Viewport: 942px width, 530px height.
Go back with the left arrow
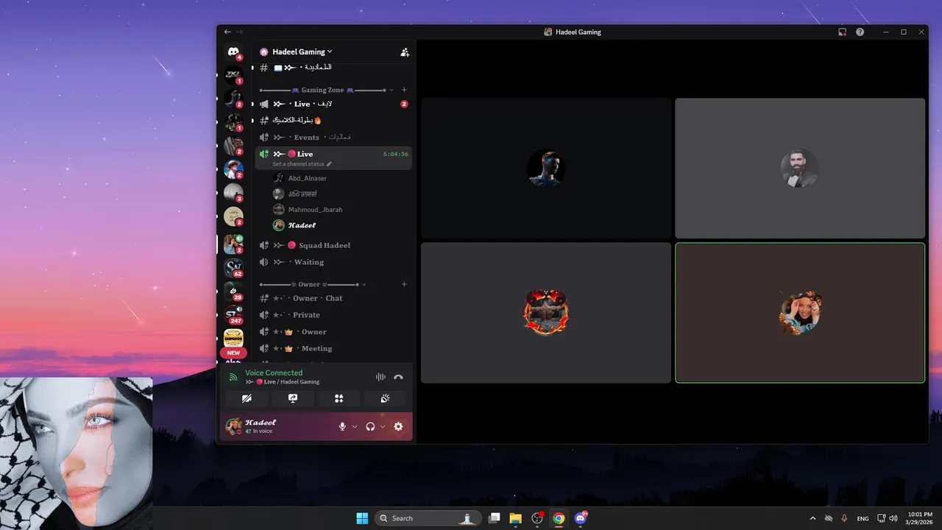[x=227, y=32]
